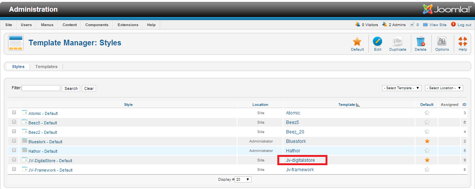Open the Bluestork template link
The width and height of the screenshot is (475, 189).
(296, 141)
